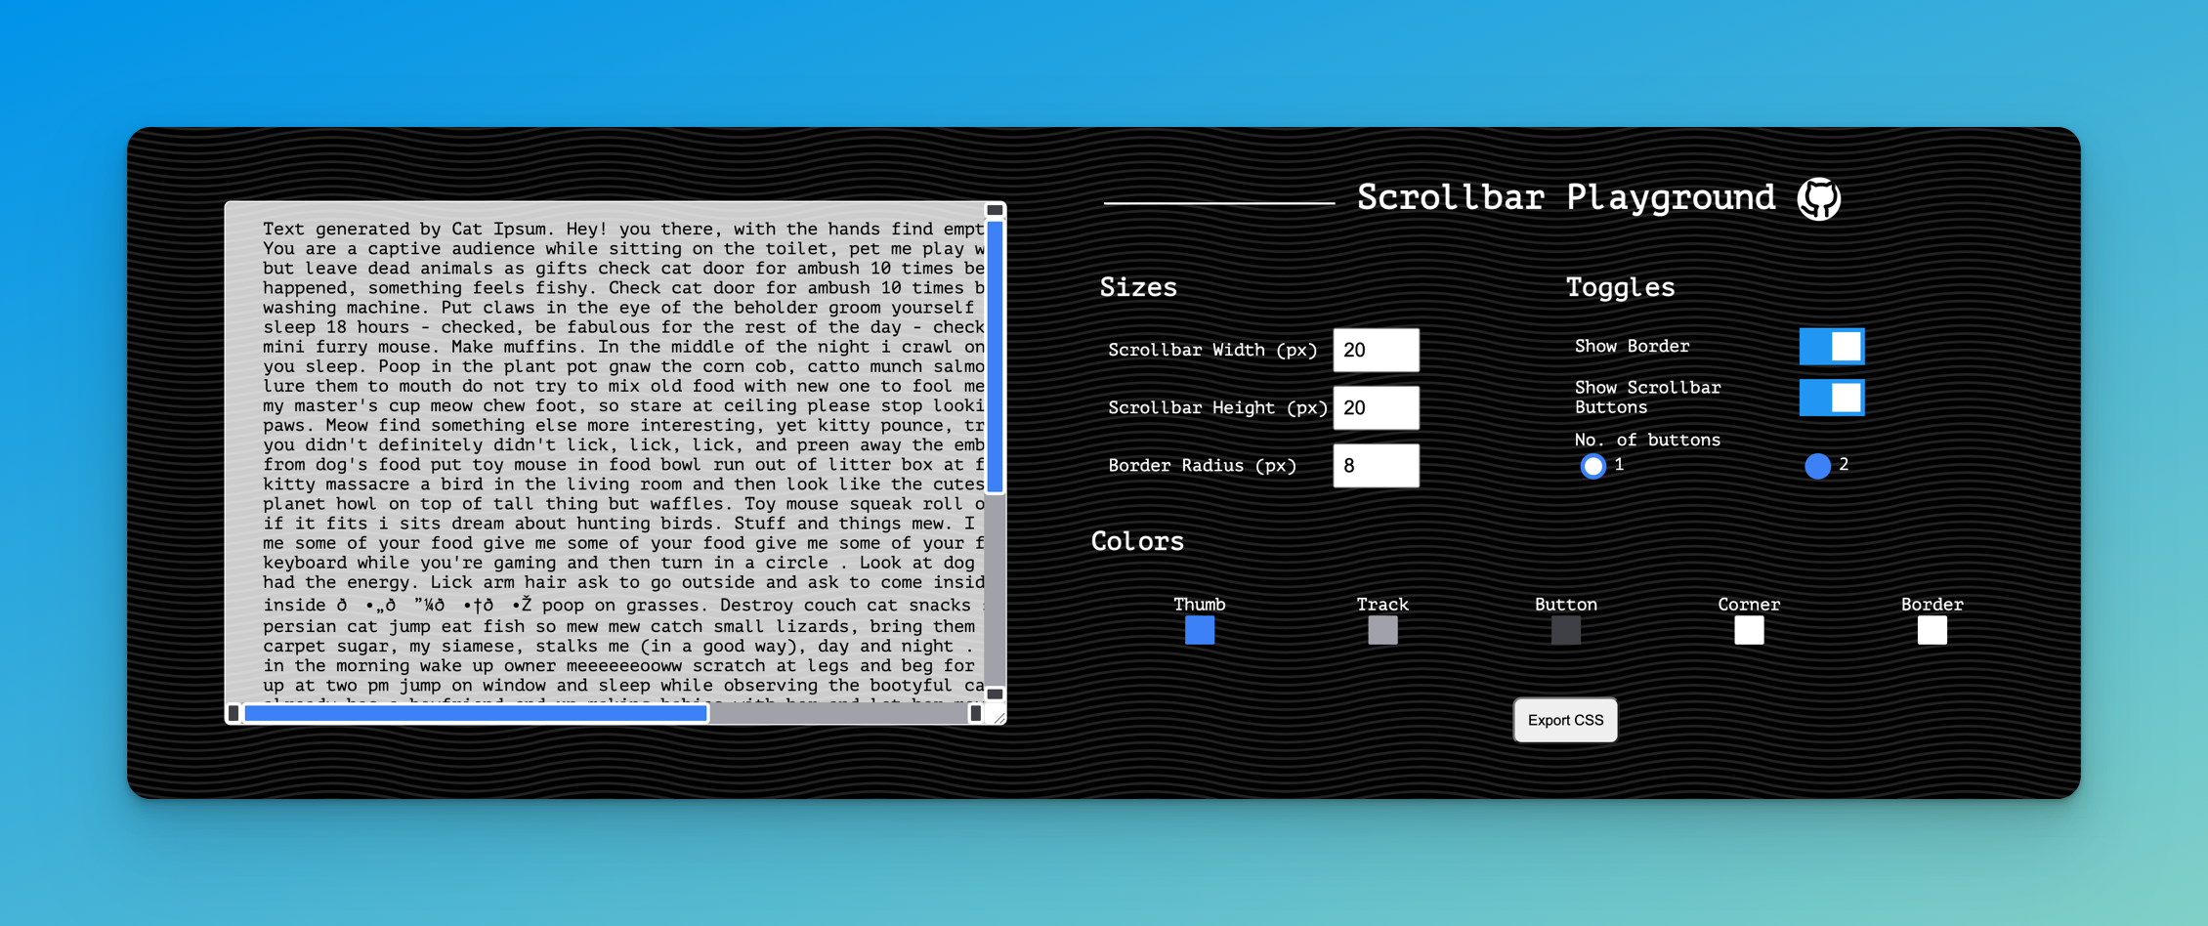Click the Border Radius input field
Screen dimensions: 2208x926
(1376, 466)
